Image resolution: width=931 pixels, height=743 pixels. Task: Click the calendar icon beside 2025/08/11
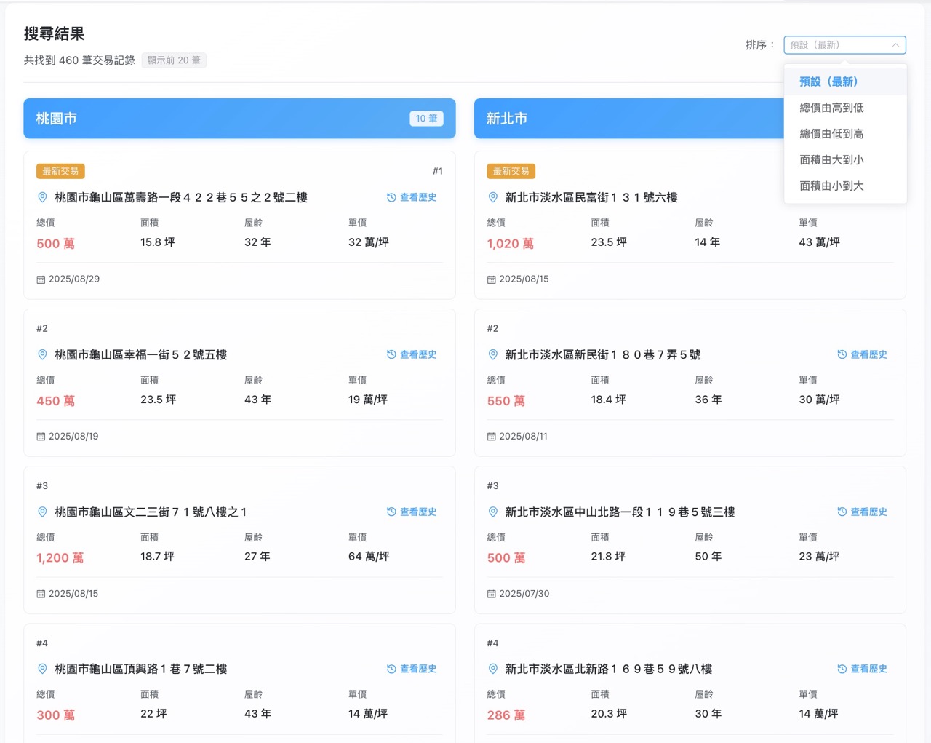(492, 436)
